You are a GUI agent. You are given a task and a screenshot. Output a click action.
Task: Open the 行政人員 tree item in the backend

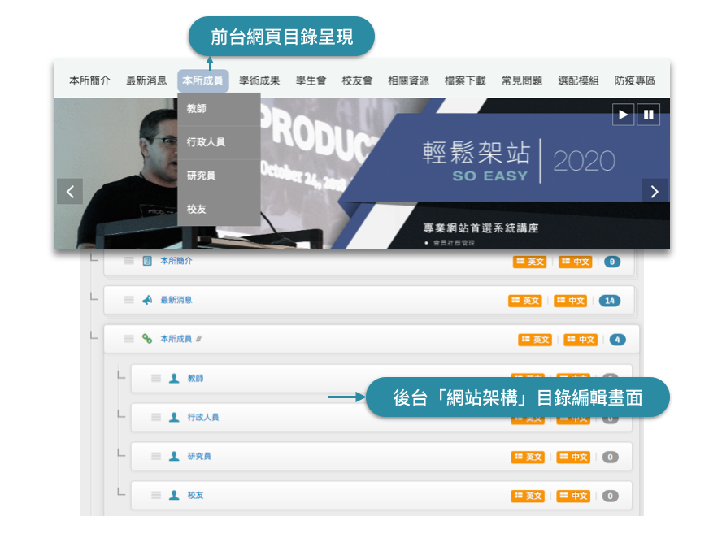point(203,417)
